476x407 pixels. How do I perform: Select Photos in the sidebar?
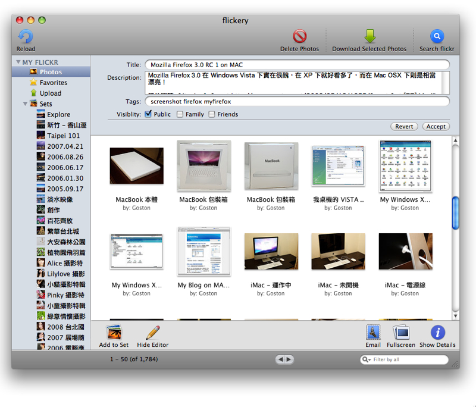point(51,72)
